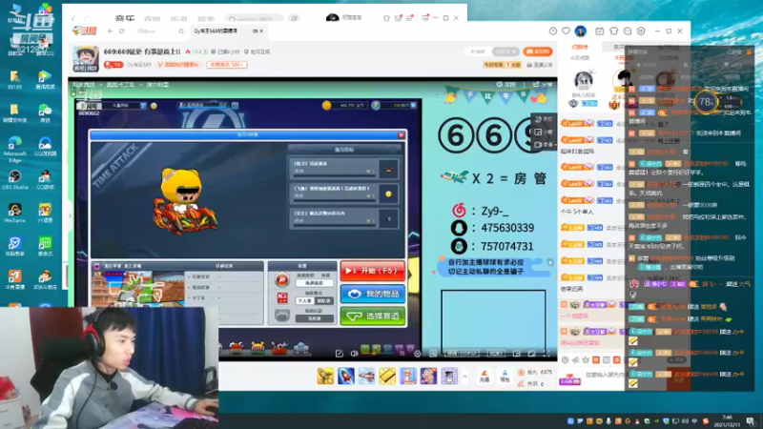
Task: Open watch history clock icon
Action: pos(553,31)
